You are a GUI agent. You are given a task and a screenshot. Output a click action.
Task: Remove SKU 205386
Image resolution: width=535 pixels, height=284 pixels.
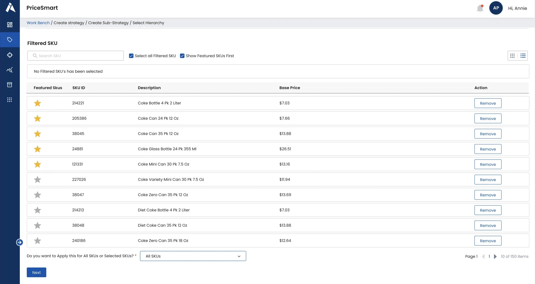tap(488, 119)
